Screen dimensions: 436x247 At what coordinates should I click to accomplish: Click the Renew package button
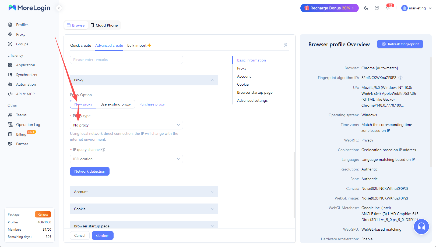coord(43,214)
